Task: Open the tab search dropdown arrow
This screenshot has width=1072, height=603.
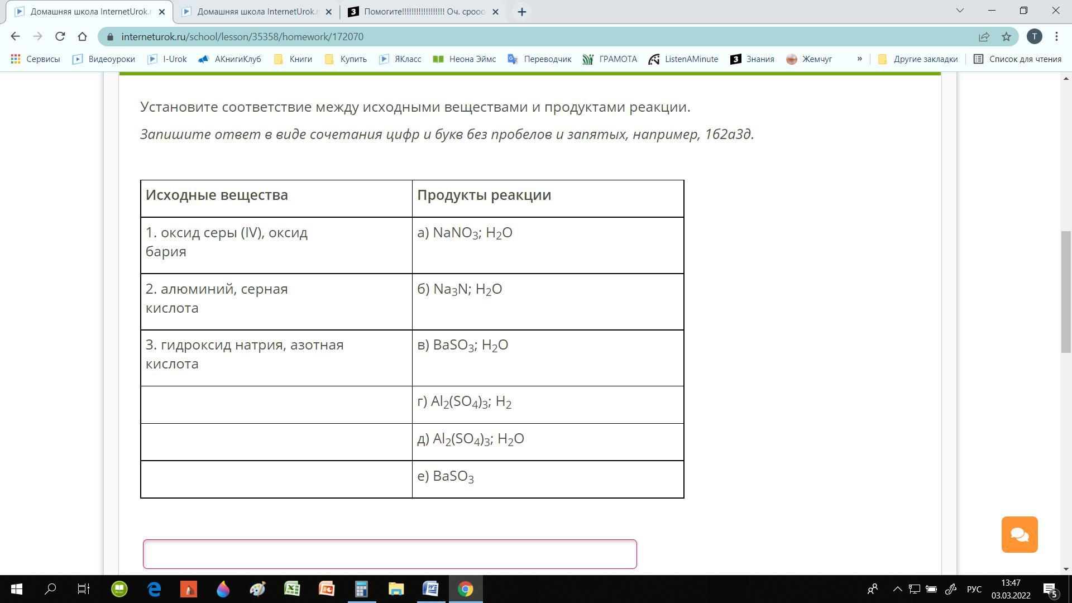Action: click(x=960, y=11)
